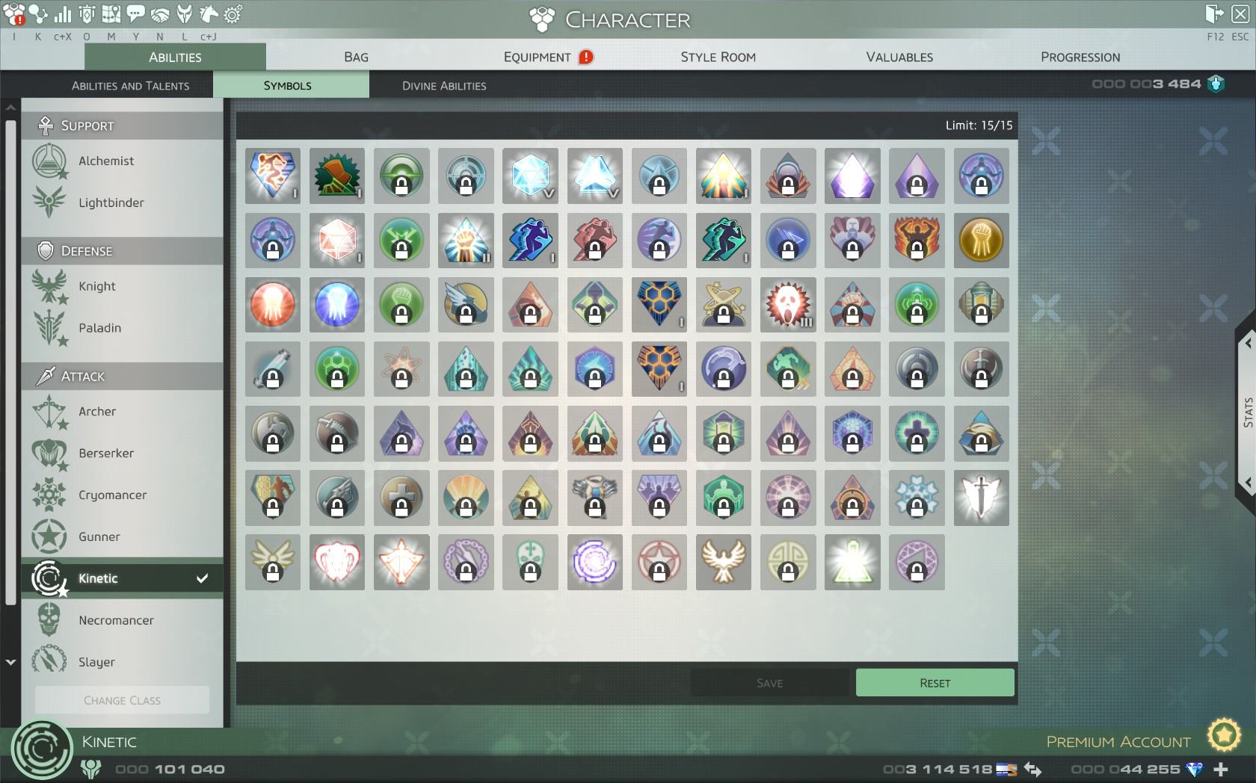Click the plus icon beside gem balance
The width and height of the screenshot is (1256, 783).
1221,769
